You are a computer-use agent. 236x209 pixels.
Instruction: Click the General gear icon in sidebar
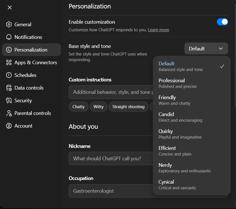tap(9, 25)
